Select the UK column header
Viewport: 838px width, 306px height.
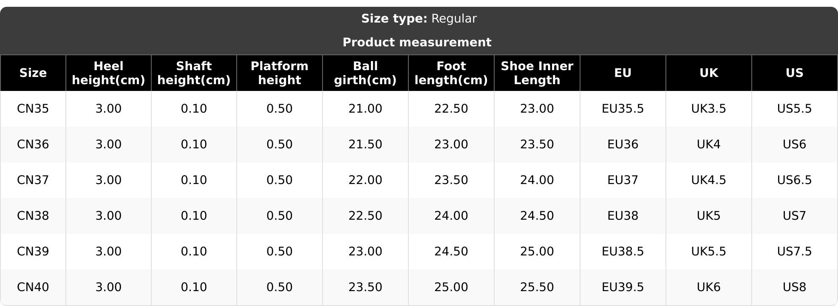tap(708, 73)
